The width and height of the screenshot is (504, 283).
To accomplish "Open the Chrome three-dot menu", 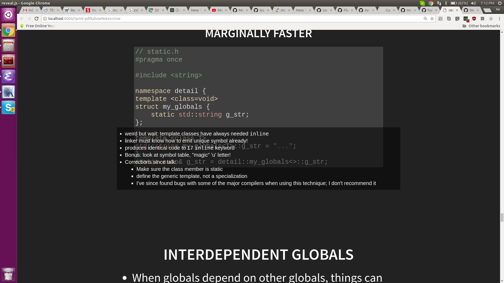I will [x=499, y=19].
